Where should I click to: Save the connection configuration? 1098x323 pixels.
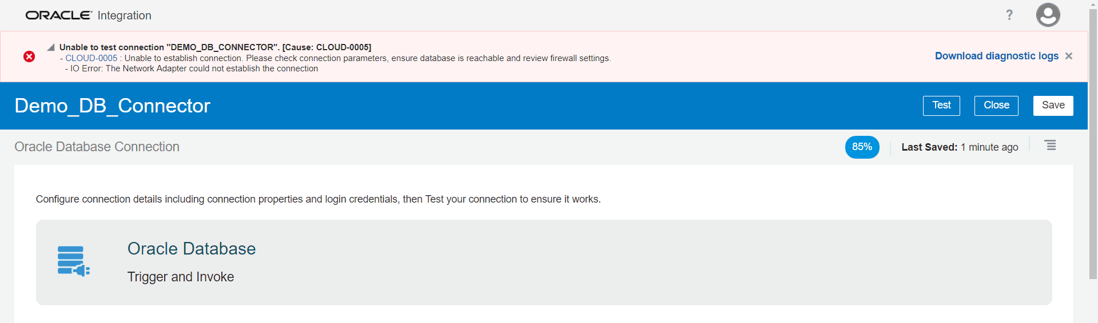pyautogui.click(x=1053, y=106)
